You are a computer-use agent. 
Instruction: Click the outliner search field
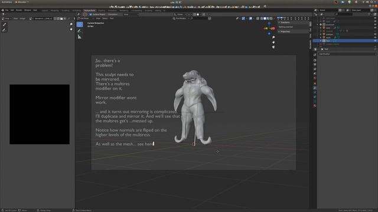[x=344, y=14]
